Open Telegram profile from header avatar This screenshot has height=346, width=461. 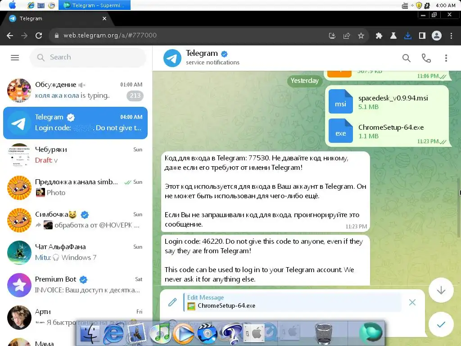(x=172, y=58)
